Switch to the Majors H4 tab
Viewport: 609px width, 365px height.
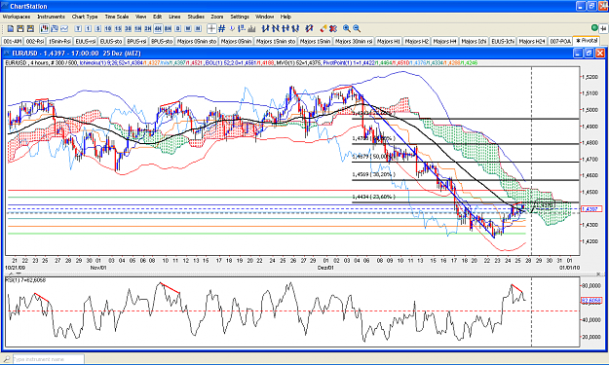445,41
